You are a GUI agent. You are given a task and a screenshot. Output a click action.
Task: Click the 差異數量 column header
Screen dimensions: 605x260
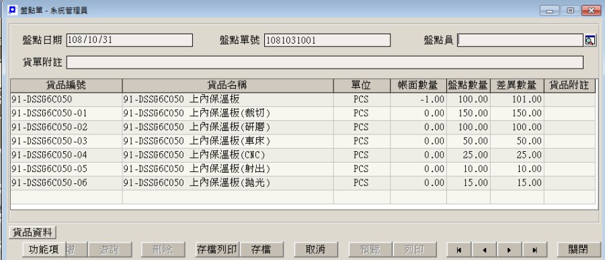tap(517, 85)
